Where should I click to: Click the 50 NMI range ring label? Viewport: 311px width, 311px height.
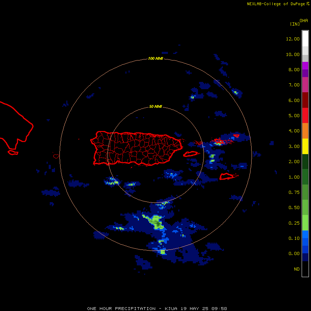(x=155, y=107)
